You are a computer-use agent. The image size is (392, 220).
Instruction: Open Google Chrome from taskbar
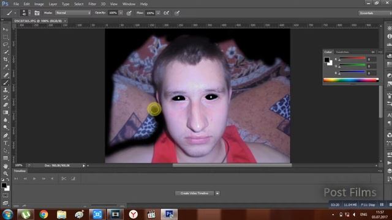[43, 215]
